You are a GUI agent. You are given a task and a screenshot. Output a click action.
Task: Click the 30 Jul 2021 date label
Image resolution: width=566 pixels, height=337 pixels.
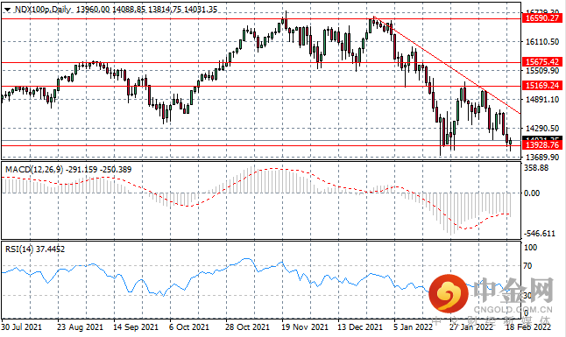click(21, 326)
